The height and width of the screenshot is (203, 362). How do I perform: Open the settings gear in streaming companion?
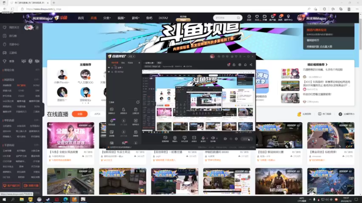[x=236, y=139]
